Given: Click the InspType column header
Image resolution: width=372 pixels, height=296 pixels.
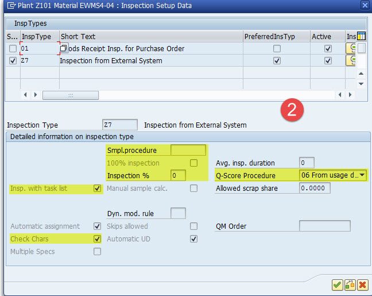Looking at the screenshot, I should 39,37.
